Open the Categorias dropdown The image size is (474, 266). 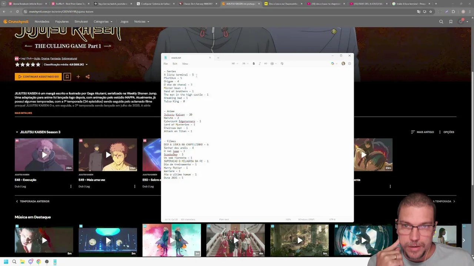(103, 21)
